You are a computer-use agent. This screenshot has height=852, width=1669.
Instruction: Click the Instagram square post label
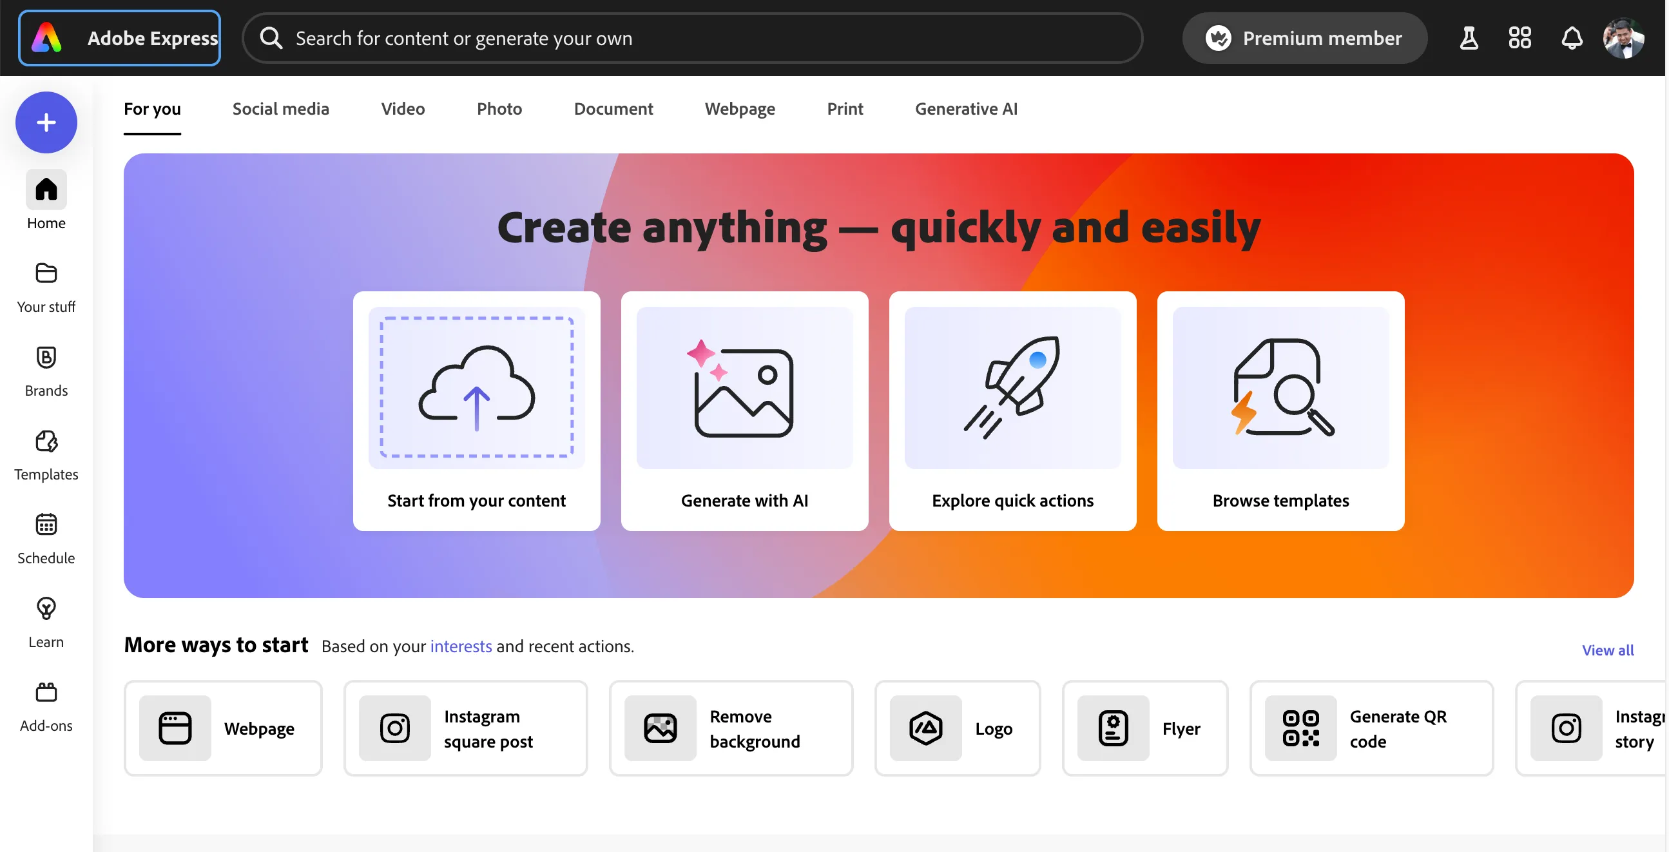488,729
